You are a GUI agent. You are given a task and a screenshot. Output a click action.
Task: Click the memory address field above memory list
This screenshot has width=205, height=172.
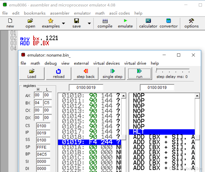tap(86, 88)
